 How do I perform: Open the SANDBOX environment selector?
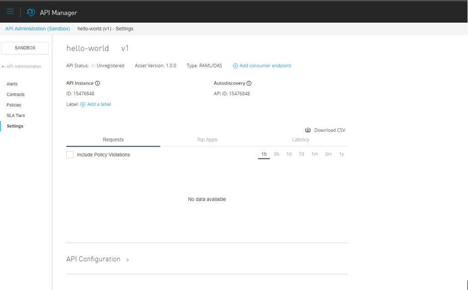tap(25, 48)
